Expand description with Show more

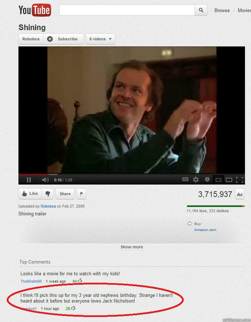pos(132,247)
